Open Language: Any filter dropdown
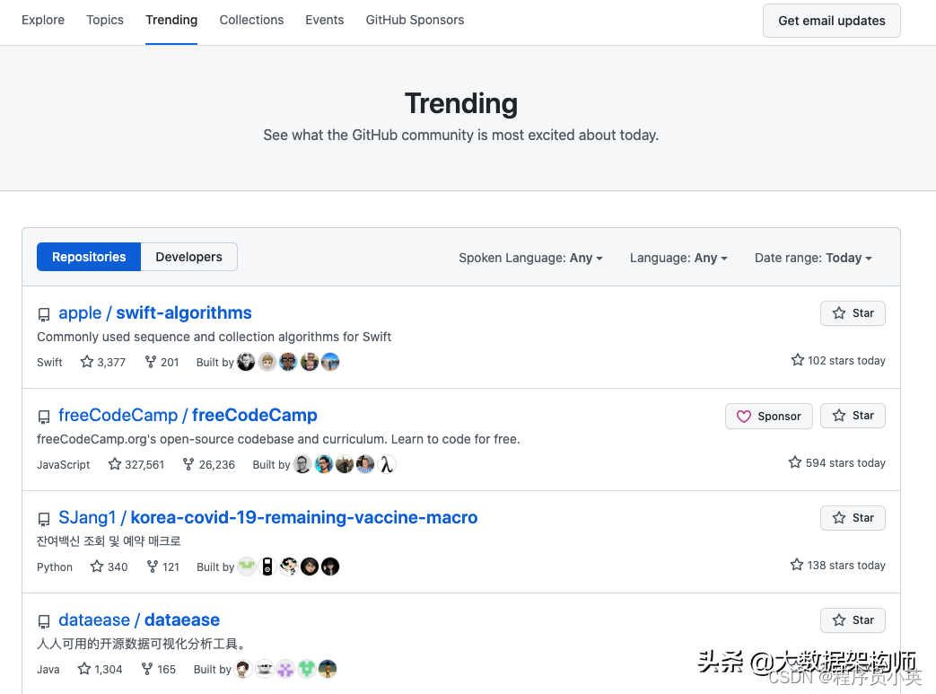 (x=678, y=258)
